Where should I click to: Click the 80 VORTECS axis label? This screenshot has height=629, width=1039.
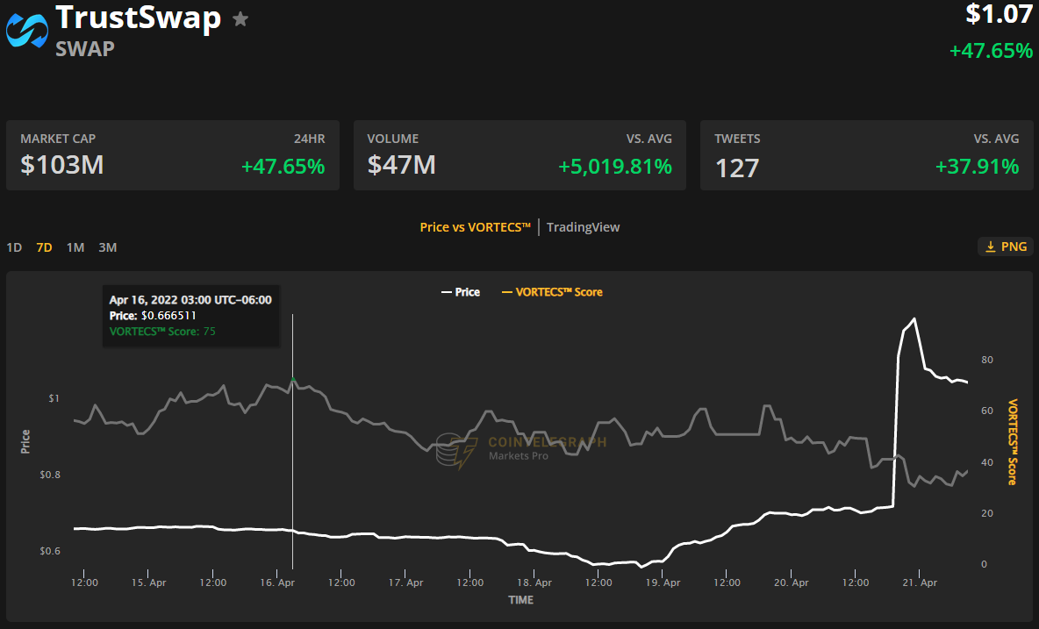[987, 360]
